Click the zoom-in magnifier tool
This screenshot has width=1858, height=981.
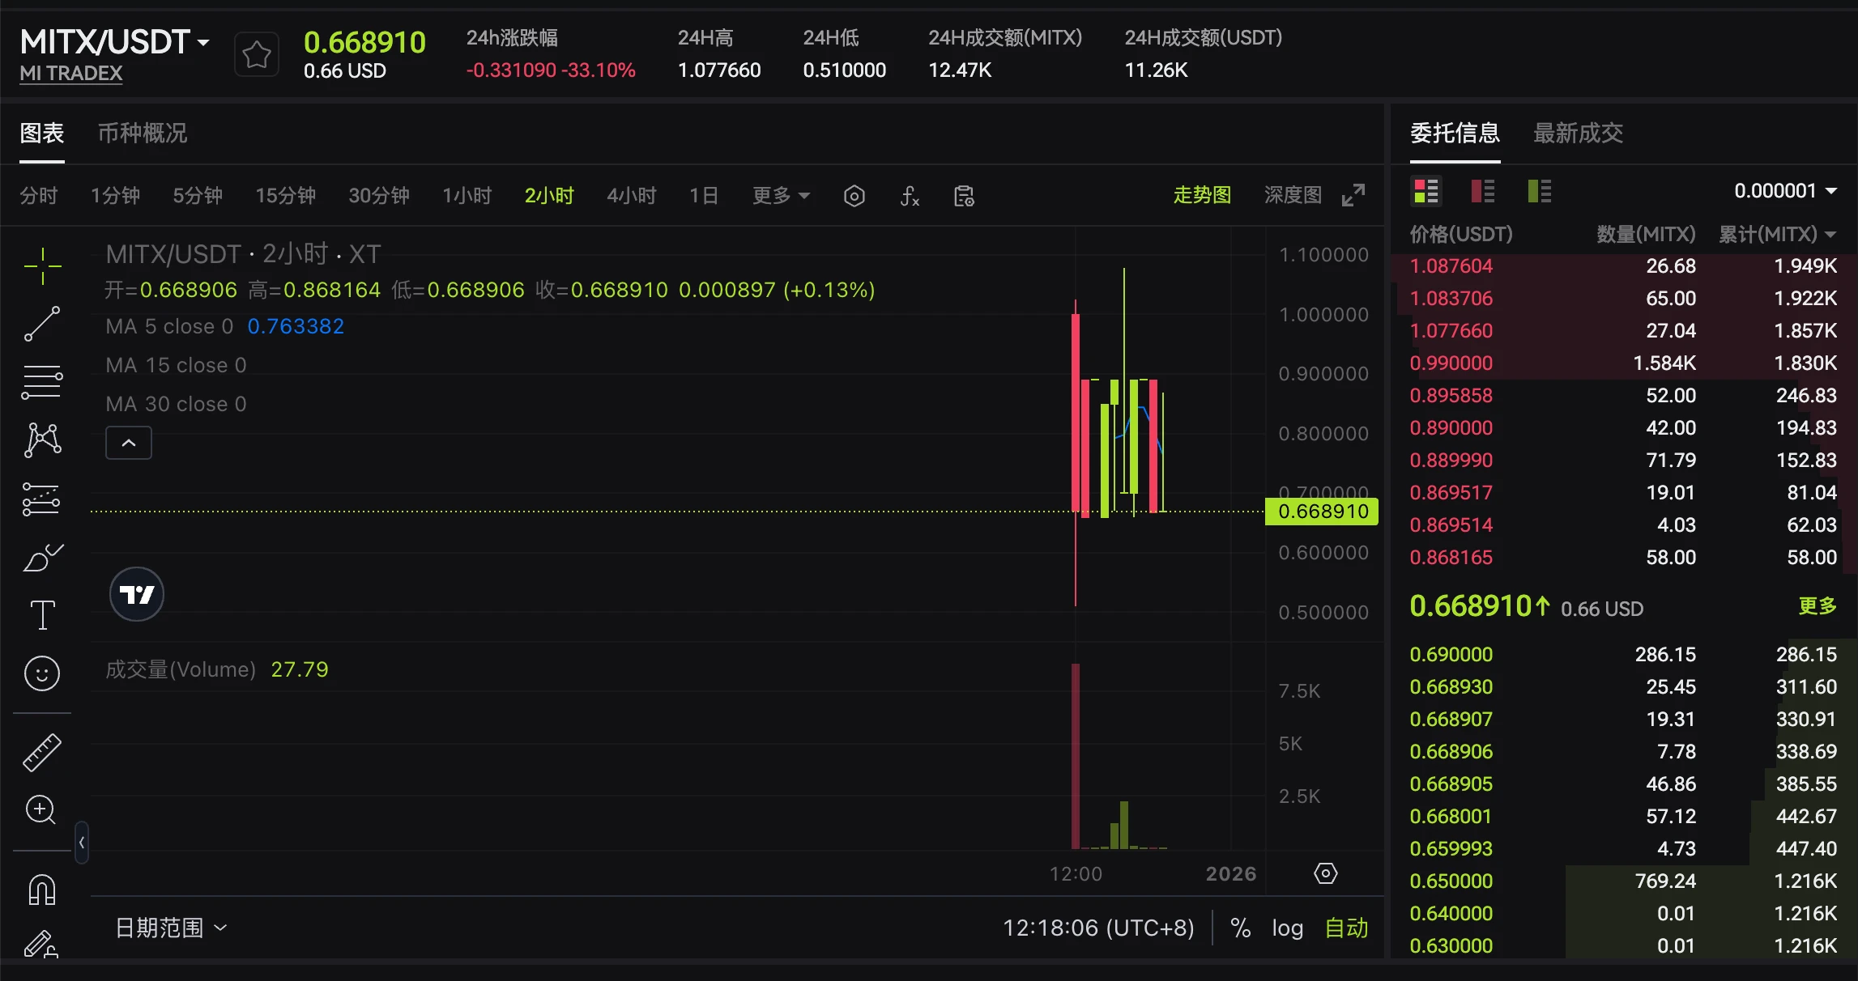42,809
